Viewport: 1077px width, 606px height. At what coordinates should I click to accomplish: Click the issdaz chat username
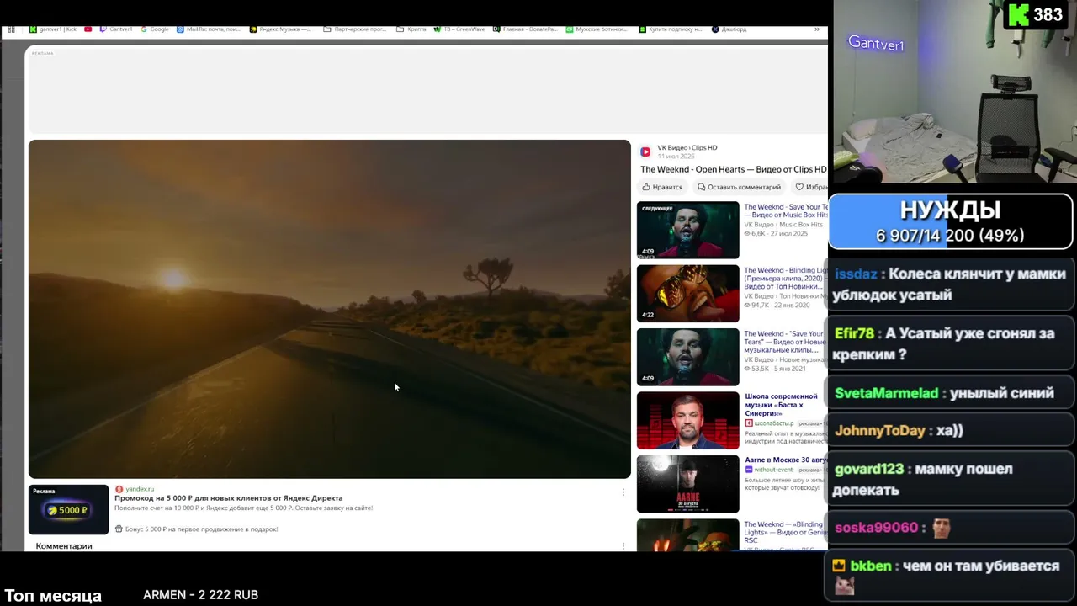856,274
